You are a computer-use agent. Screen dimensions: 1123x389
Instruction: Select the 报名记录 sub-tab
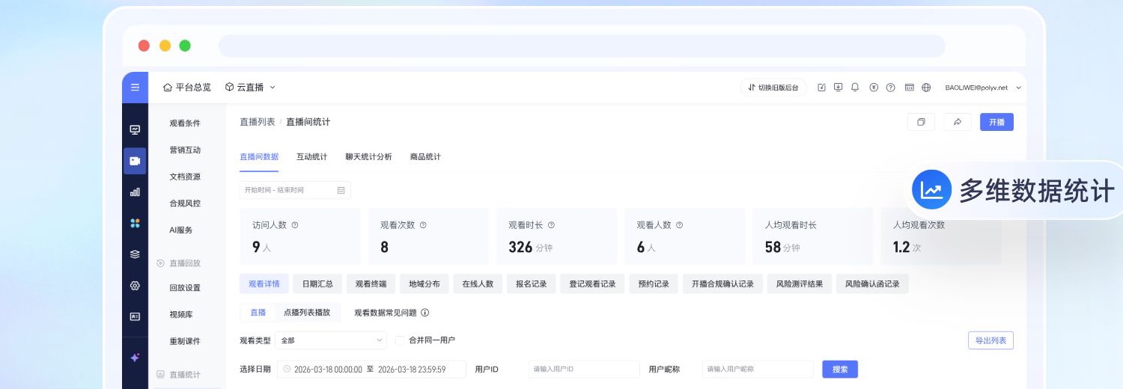[532, 284]
